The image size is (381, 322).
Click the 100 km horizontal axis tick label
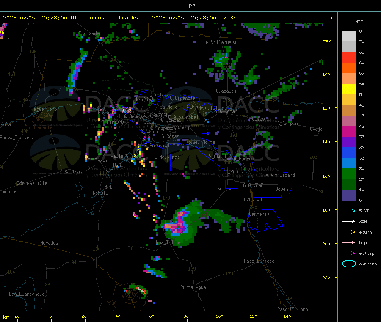point(219,316)
